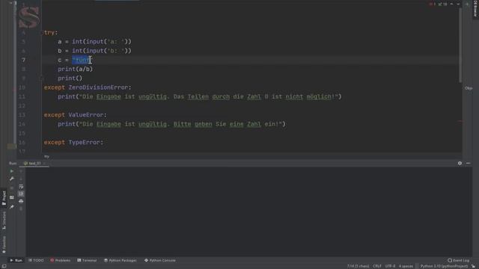Open the TODO tool window tab
This screenshot has width=479, height=269.
[x=36, y=261]
